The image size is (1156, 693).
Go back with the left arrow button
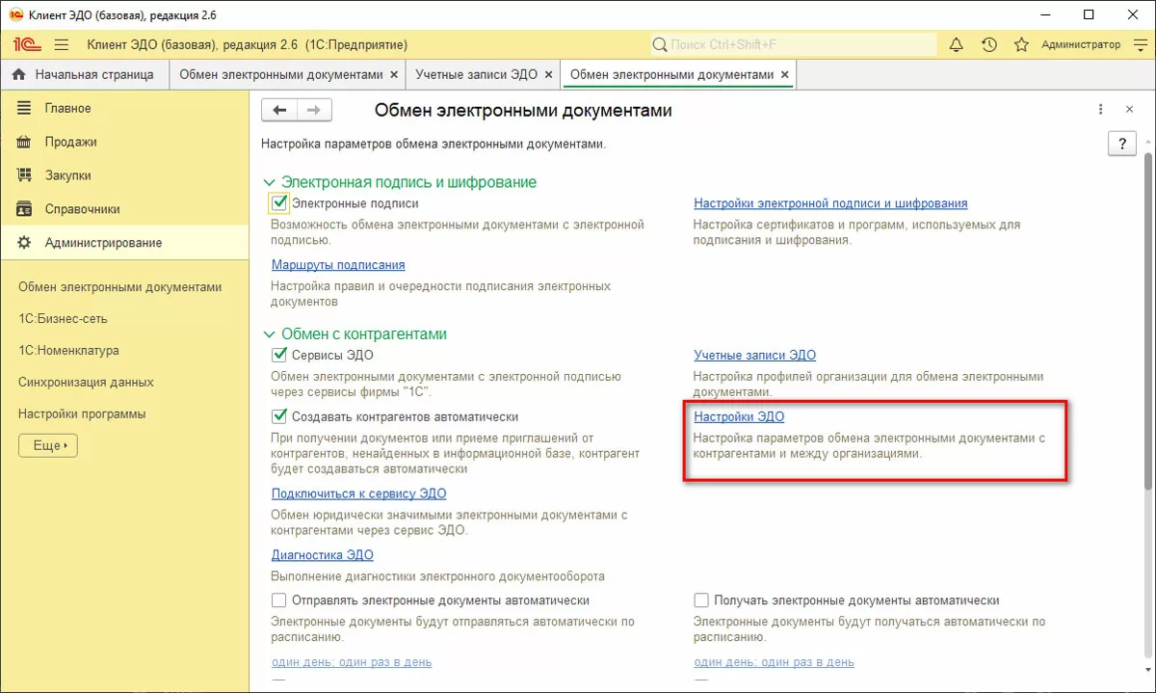point(279,110)
